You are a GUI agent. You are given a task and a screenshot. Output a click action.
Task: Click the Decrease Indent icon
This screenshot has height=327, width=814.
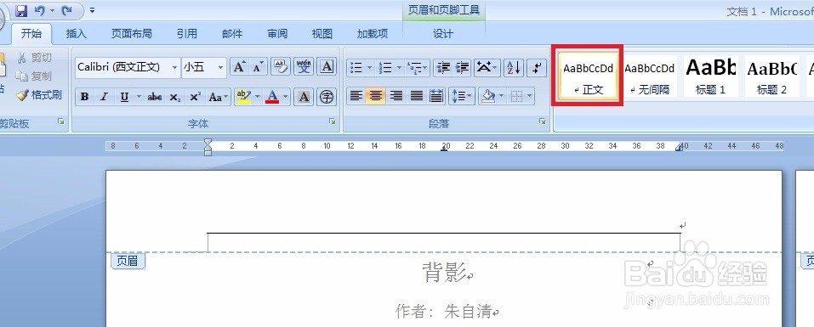[443, 67]
